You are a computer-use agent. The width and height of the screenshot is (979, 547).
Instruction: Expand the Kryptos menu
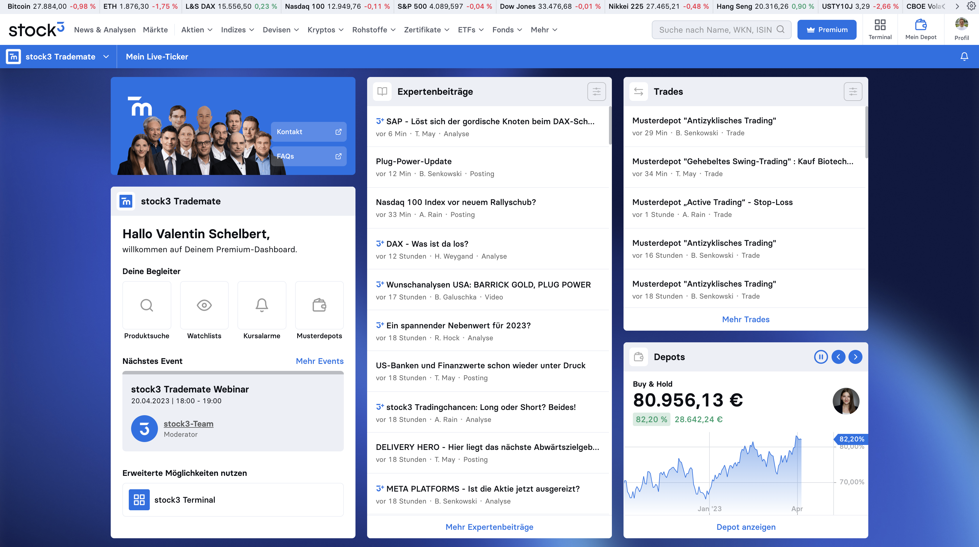point(326,30)
